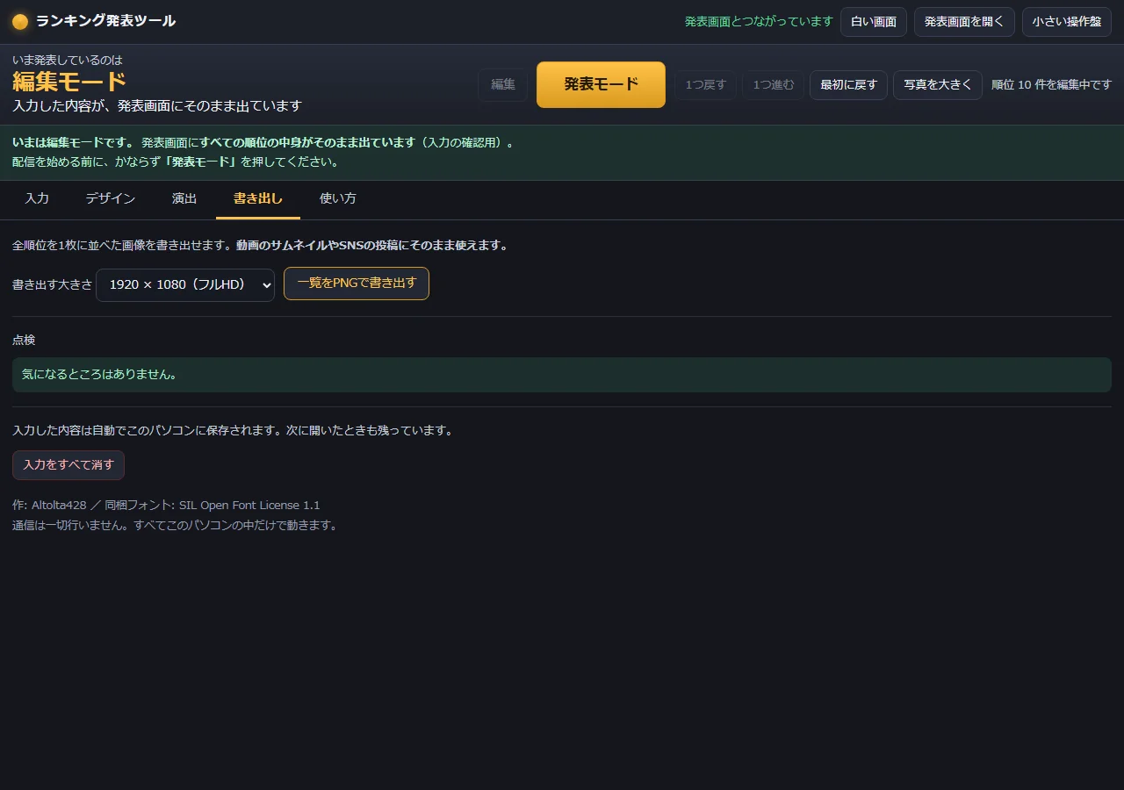Activate the large 発表モード button
Image resolution: width=1124 pixels, height=790 pixels.
601,85
